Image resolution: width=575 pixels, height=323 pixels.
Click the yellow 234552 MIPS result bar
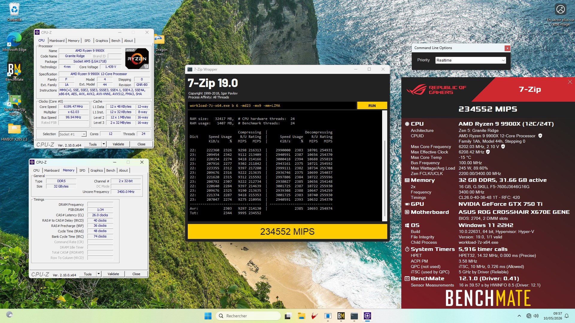[x=287, y=231]
